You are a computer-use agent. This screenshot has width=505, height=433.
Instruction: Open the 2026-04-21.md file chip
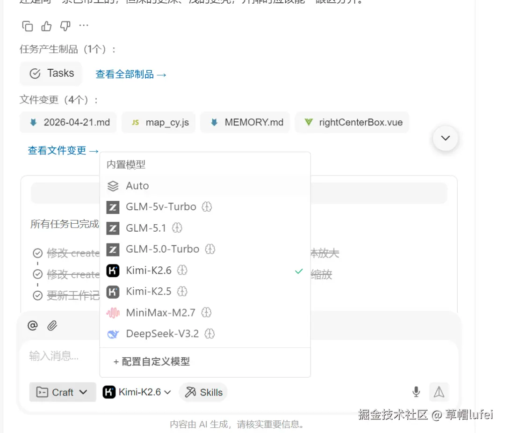coord(68,123)
